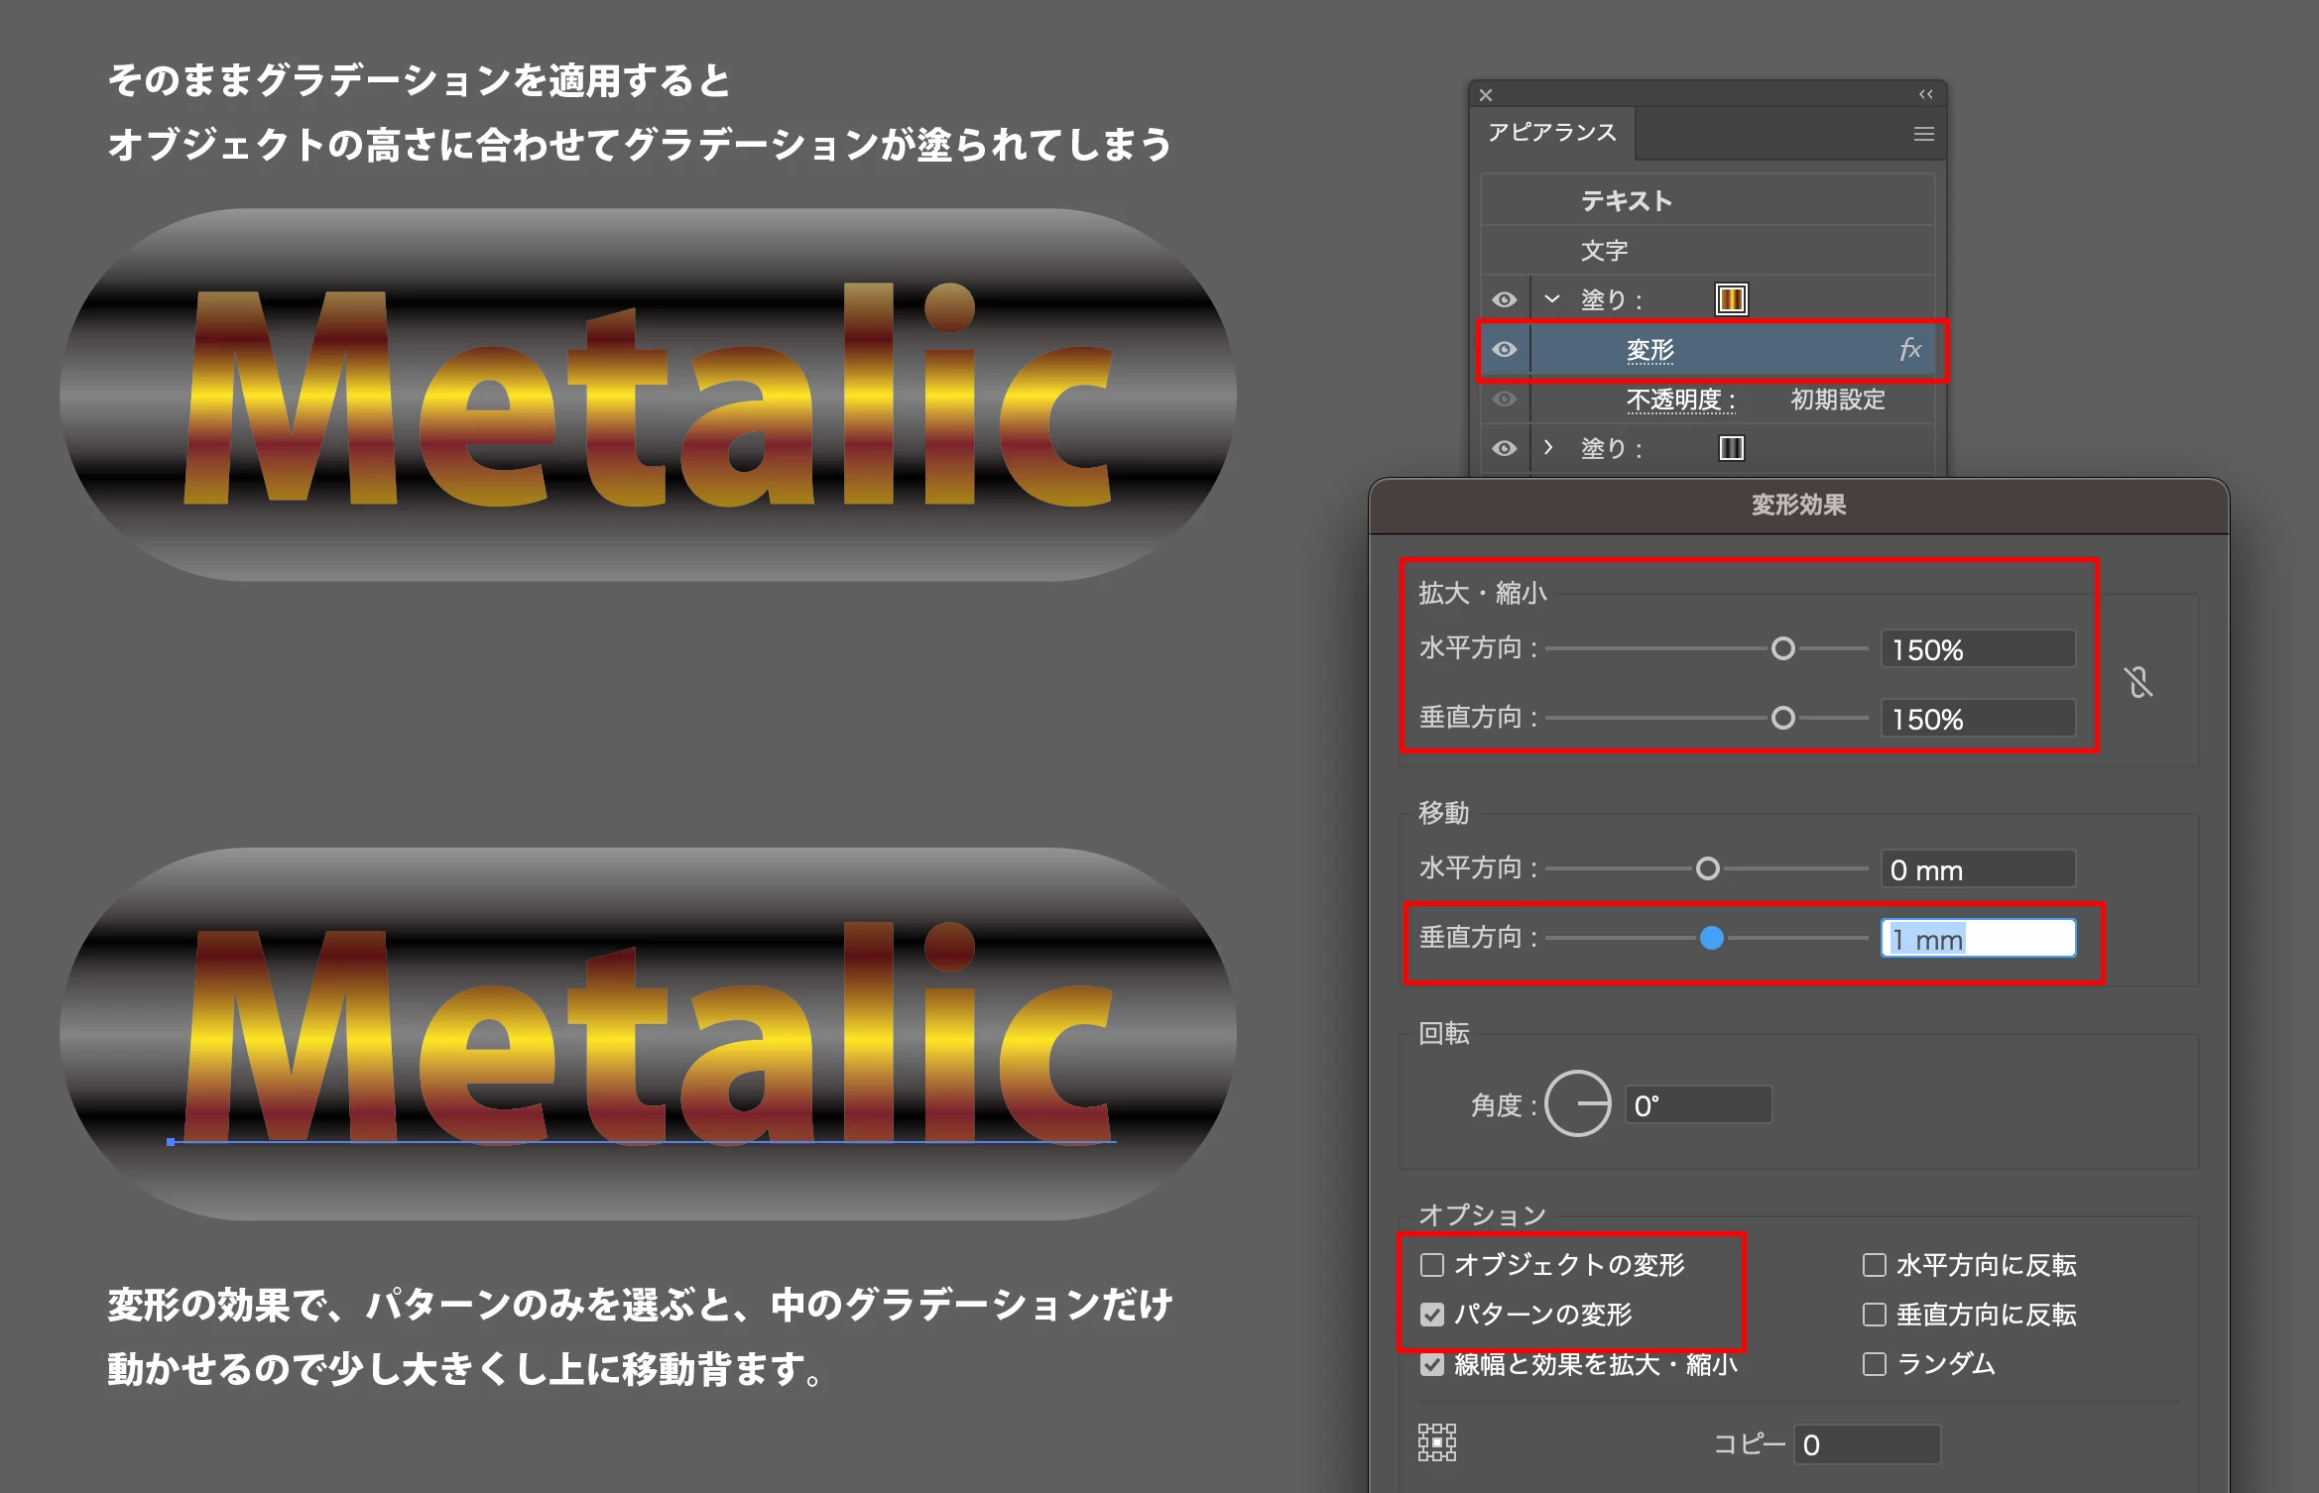Enable the オブジェクトの変形 checkbox
The image size is (2319, 1493).
point(1432,1265)
